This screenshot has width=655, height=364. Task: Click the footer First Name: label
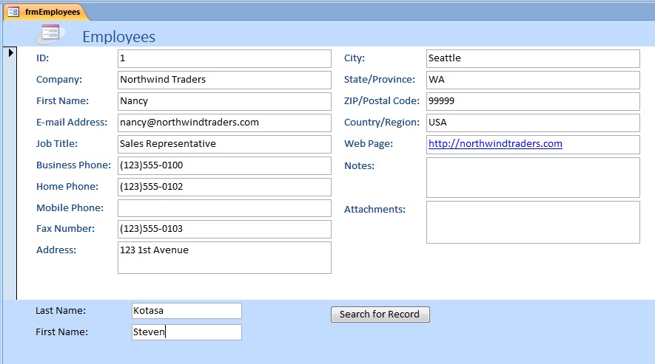[62, 332]
